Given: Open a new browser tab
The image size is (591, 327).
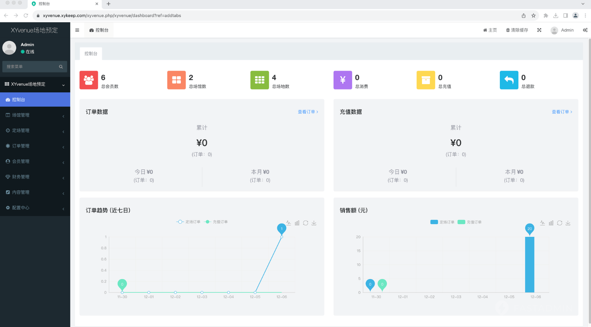Looking at the screenshot, I should pyautogui.click(x=109, y=4).
